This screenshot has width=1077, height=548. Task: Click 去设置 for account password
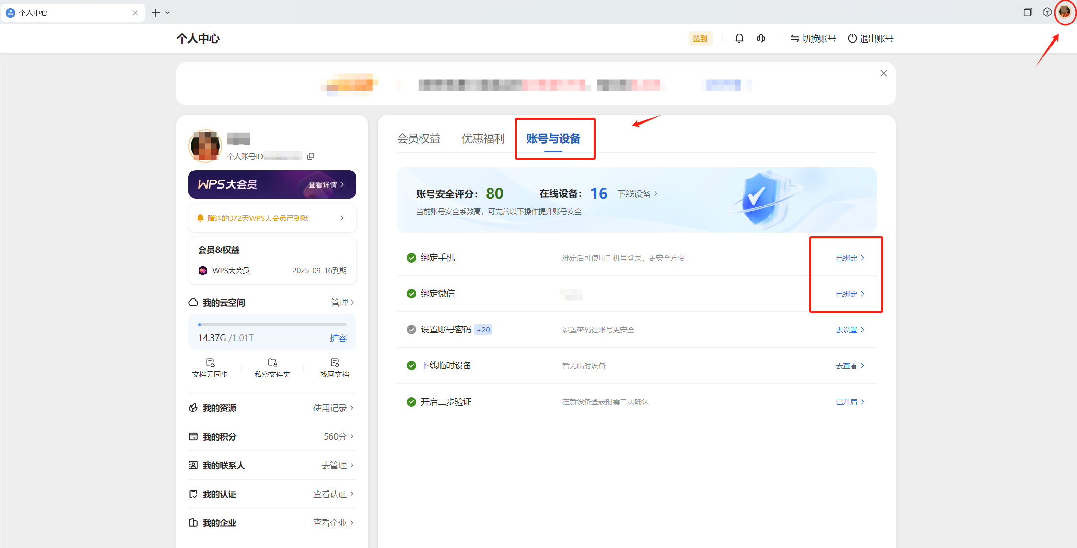click(x=850, y=330)
